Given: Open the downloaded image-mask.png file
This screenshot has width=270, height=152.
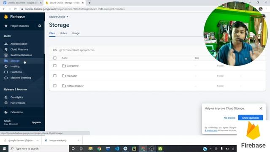Looking at the screenshot, I should click(x=58, y=140).
